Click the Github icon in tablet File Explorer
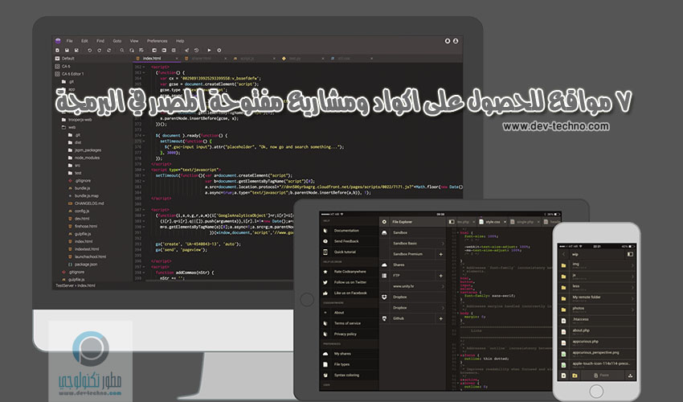Viewport: 683px width, 402px height. click(x=384, y=318)
